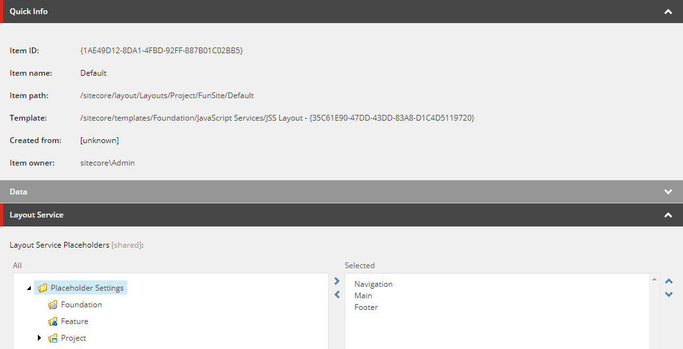The image size is (683, 349).
Task: Move selected placeholder down
Action: point(669,294)
